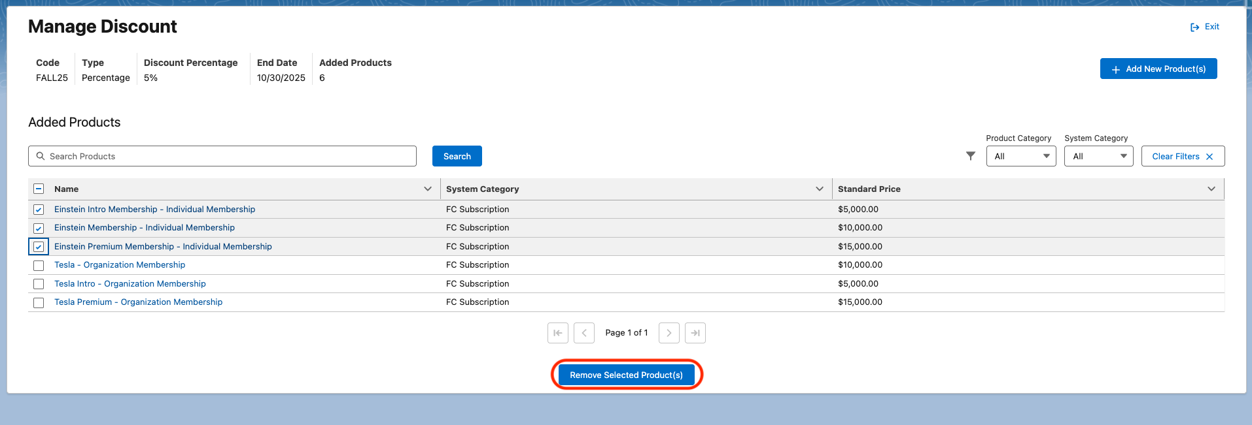Go to first page icon

pyautogui.click(x=557, y=333)
